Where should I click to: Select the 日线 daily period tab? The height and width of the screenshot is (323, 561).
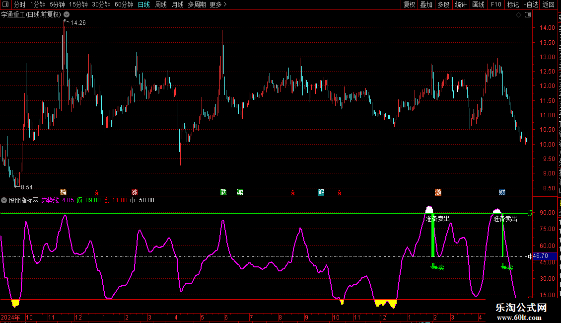coord(144,4)
